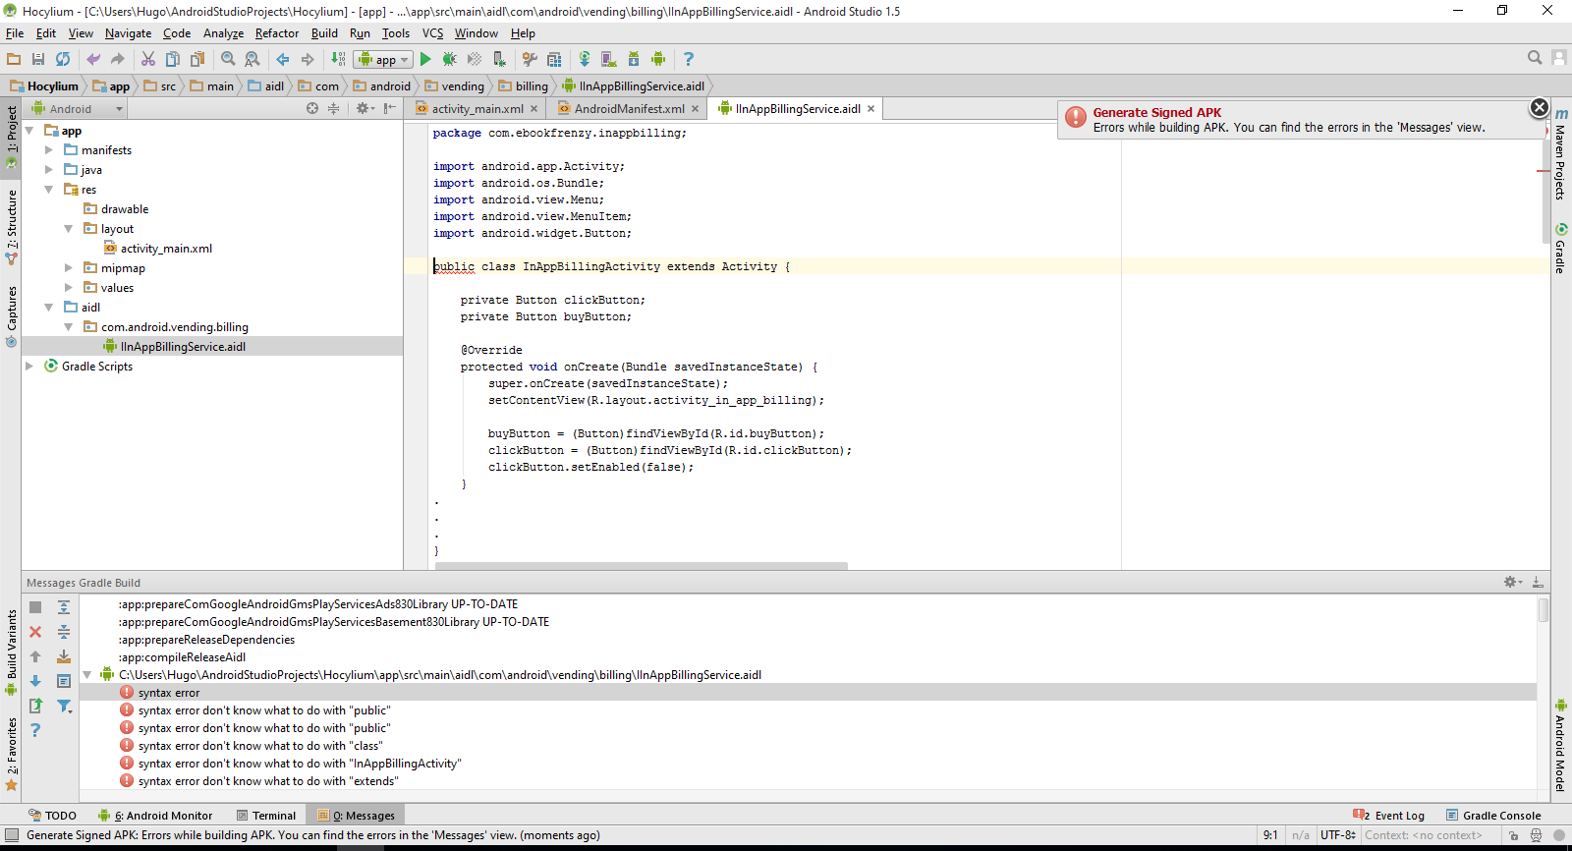Open the Android Device Monitor icon
The width and height of the screenshot is (1572, 851).
click(x=658, y=59)
